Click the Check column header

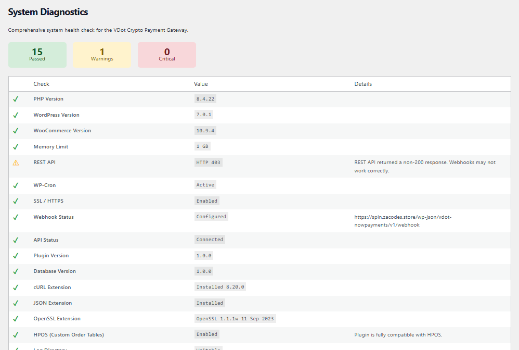(42, 84)
